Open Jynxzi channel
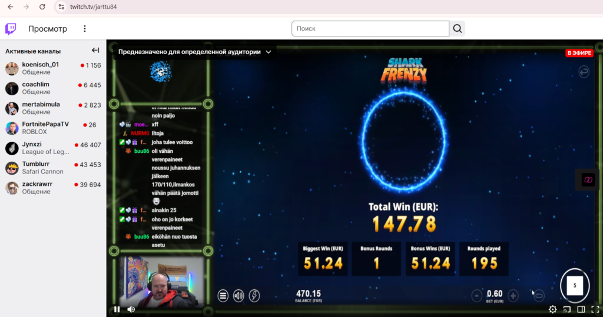The width and height of the screenshot is (603, 317). click(53, 148)
